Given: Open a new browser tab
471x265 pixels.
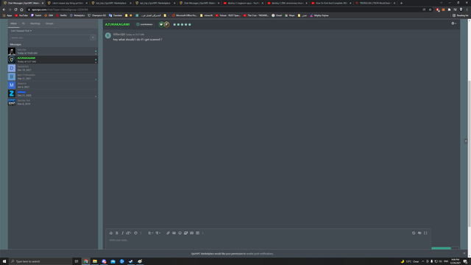Looking at the screenshot, I should pyautogui.click(x=401, y=3).
